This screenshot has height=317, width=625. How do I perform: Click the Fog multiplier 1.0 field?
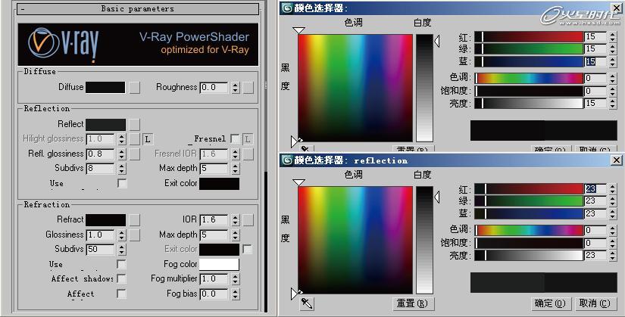click(214, 278)
